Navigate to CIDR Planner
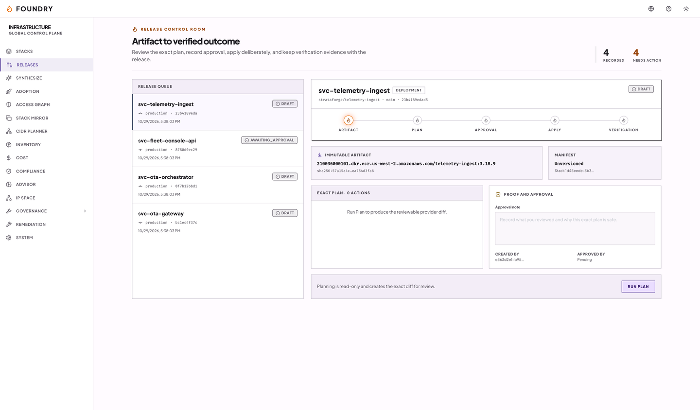This screenshot has height=410, width=700. pyautogui.click(x=47, y=131)
